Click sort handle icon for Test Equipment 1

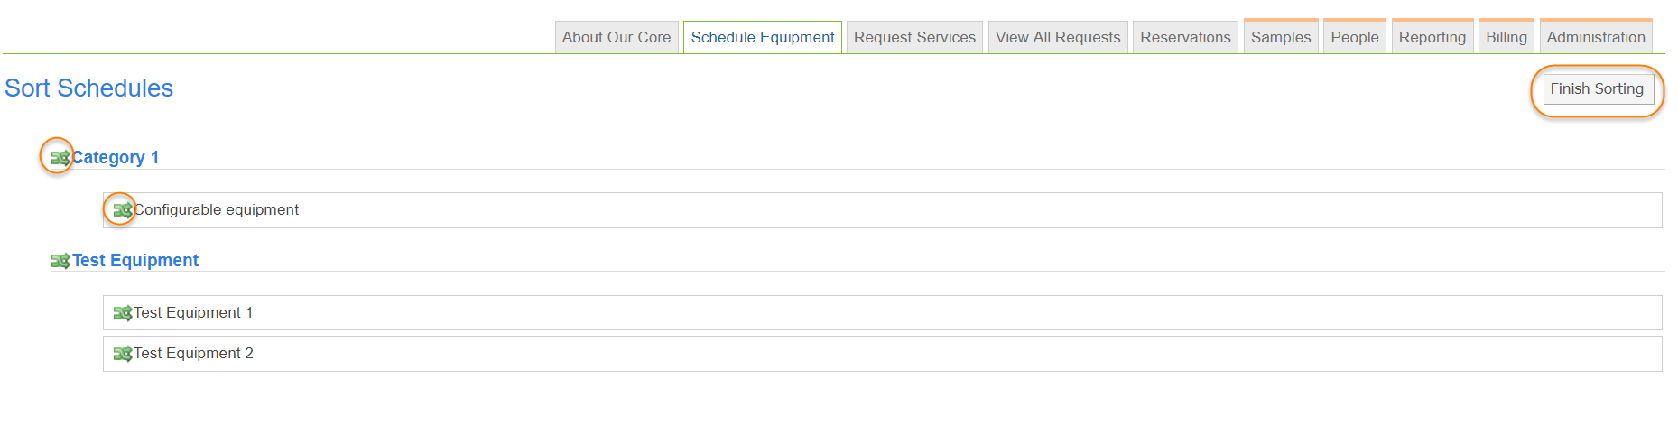click(122, 313)
